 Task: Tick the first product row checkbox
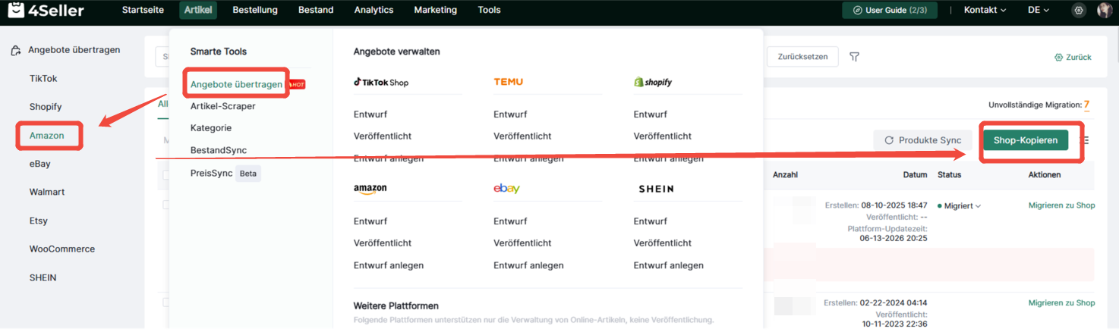point(166,205)
